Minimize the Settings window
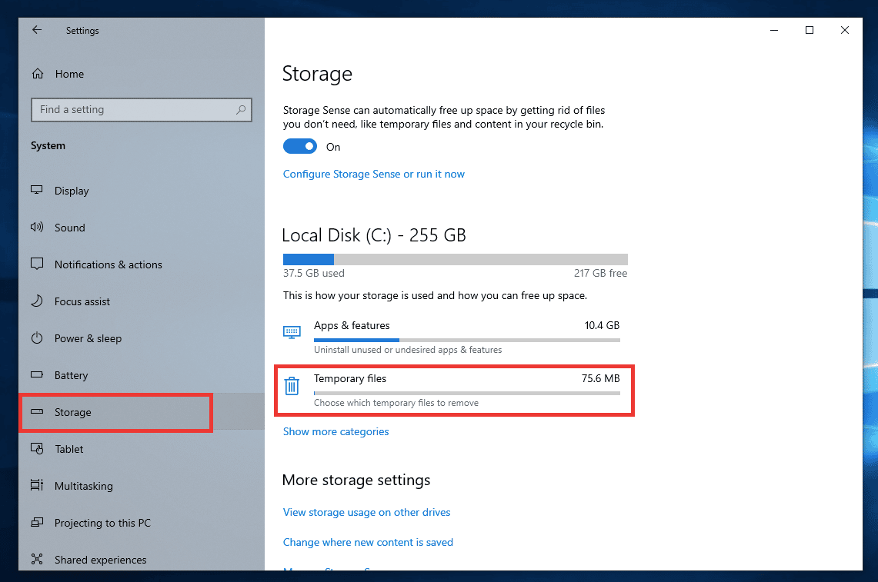This screenshot has width=878, height=582. 774,30
